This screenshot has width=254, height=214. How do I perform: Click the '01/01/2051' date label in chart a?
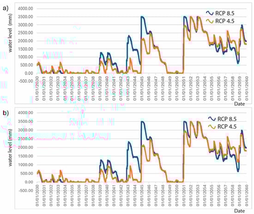(184, 88)
